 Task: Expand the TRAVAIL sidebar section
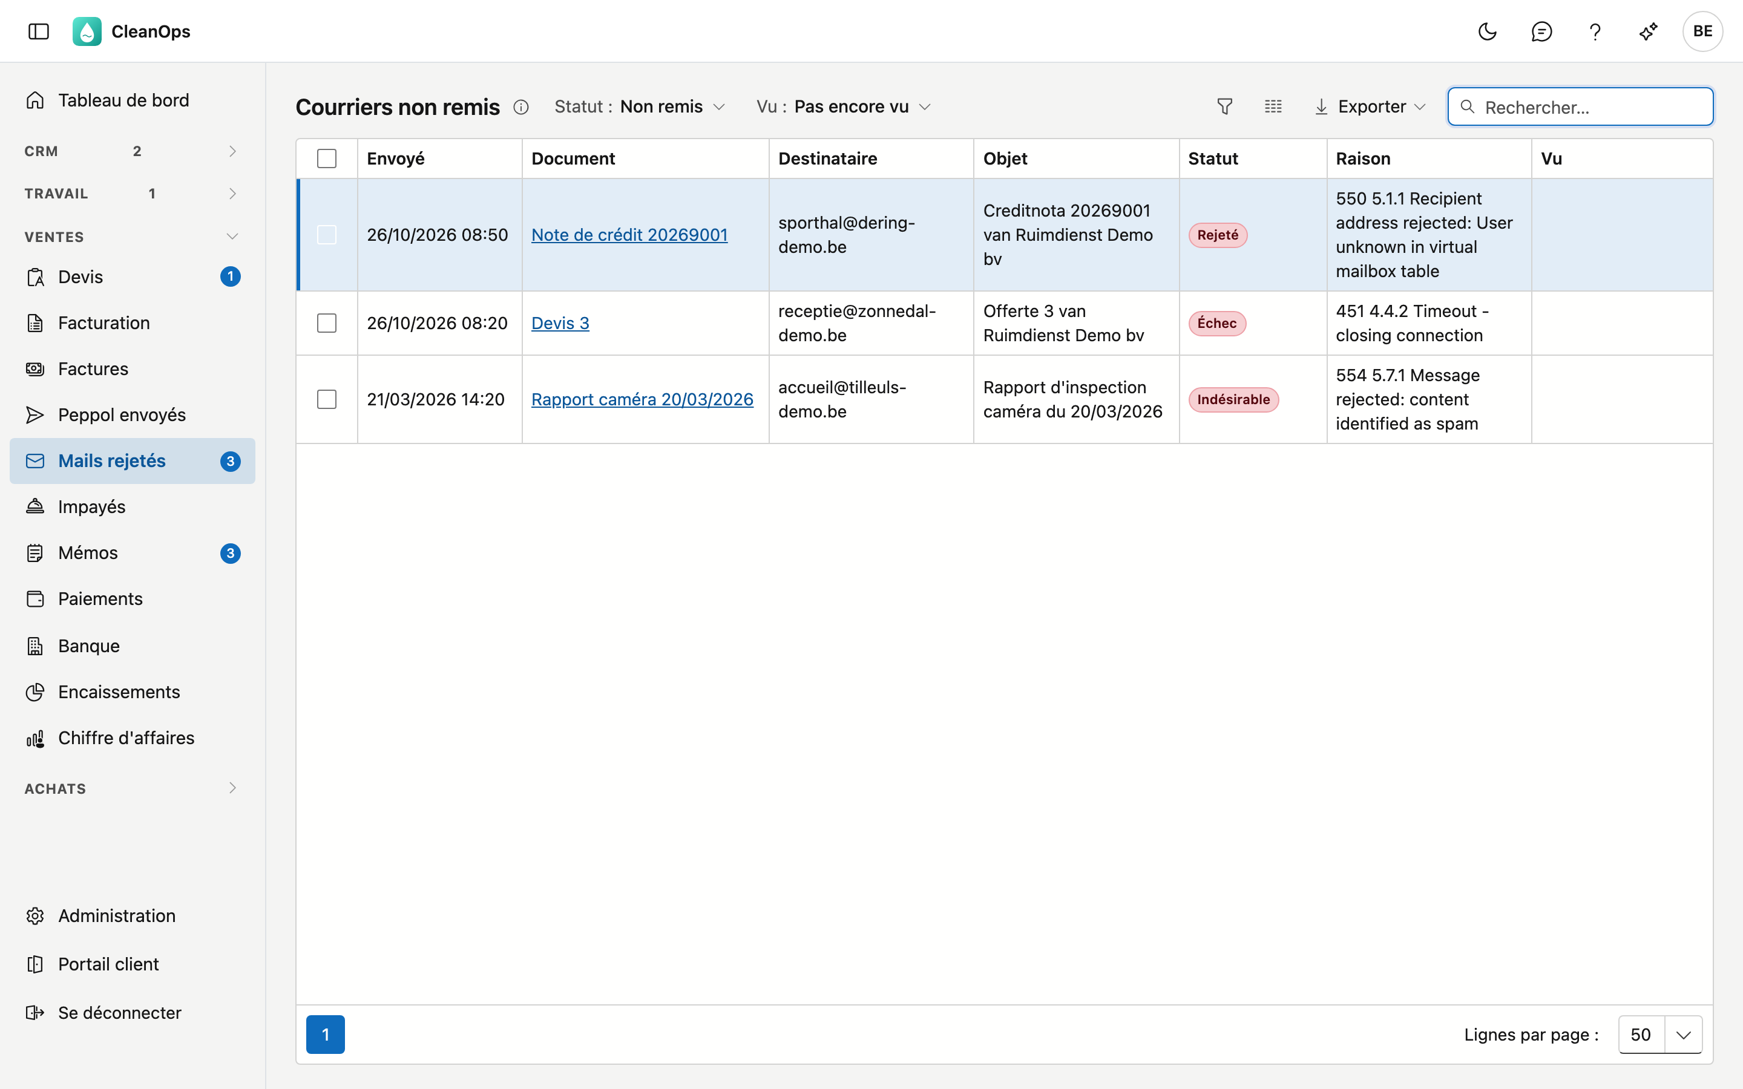[133, 194]
